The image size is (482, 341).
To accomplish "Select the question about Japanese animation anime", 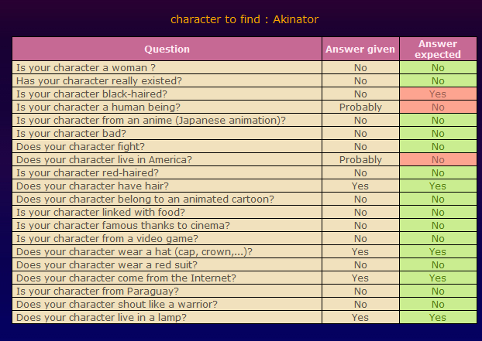I will [151, 120].
